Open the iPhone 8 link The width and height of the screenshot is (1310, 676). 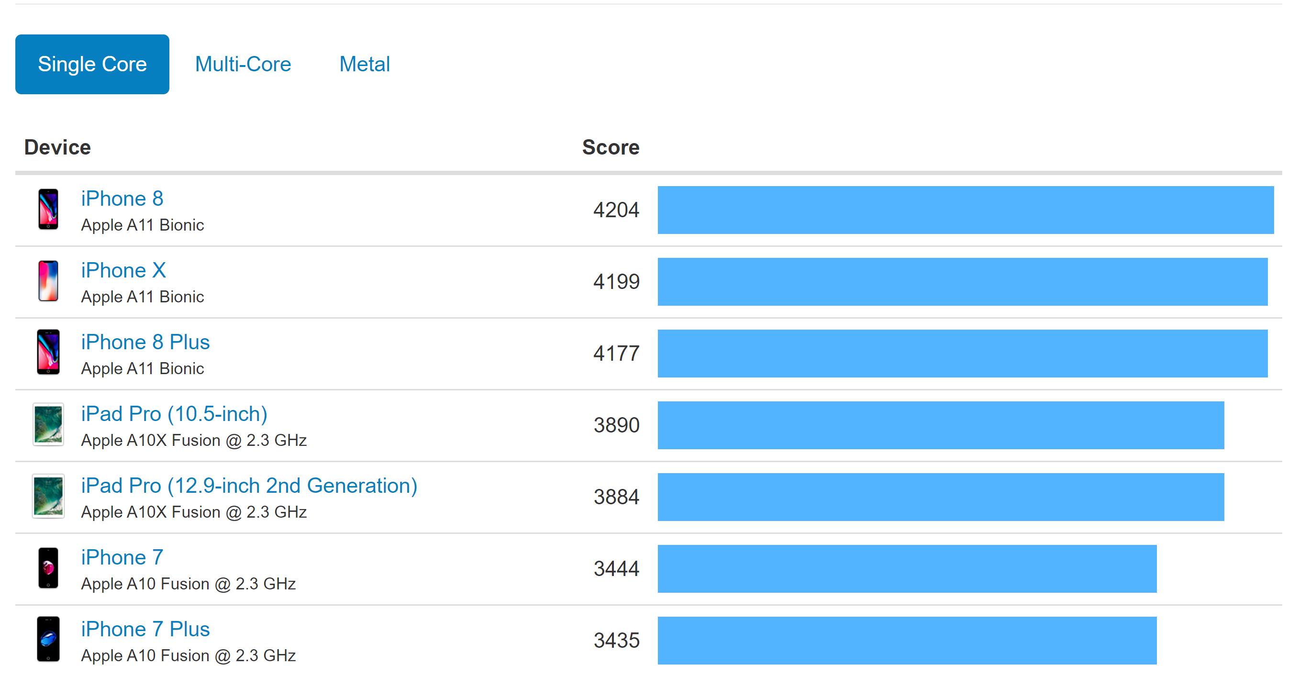click(122, 199)
